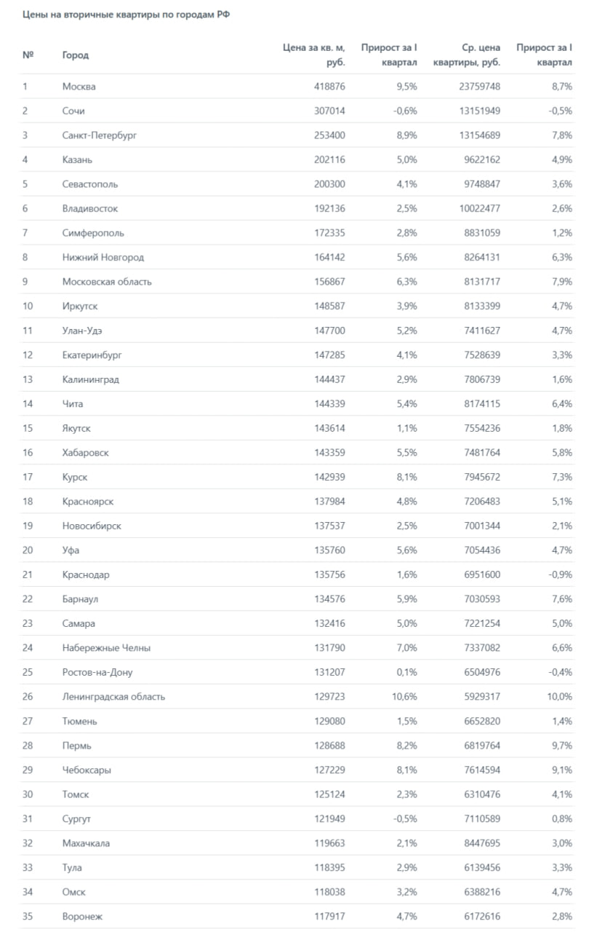Click the -0,9% value in the Краснодар row
This screenshot has height=932, width=589.
click(559, 574)
